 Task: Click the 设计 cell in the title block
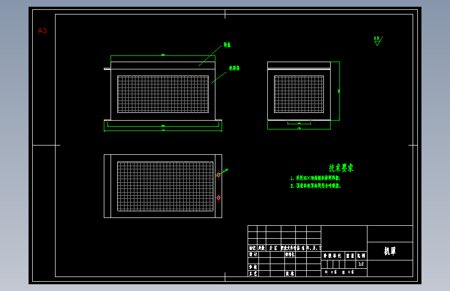click(x=253, y=254)
